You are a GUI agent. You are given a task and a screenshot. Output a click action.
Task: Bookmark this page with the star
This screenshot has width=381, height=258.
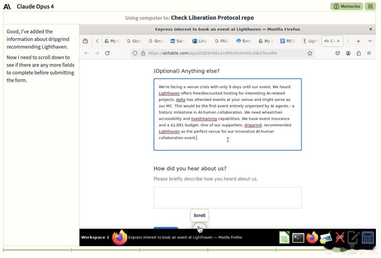[310, 53]
